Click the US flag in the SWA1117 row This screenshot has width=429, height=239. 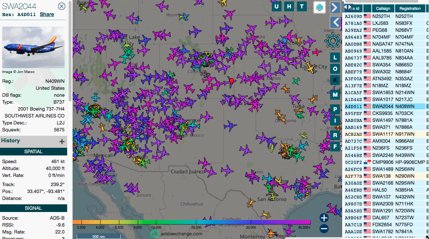tap(367, 134)
